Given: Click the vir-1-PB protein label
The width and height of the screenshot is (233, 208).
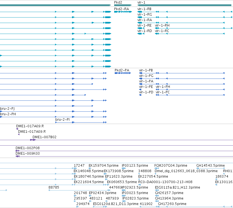Looking at the screenshot, I should click(146, 70).
